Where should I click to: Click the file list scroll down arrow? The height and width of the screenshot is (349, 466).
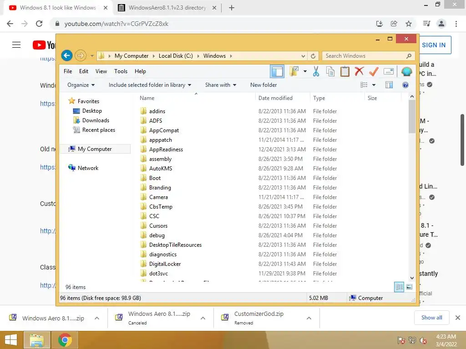coord(412,278)
